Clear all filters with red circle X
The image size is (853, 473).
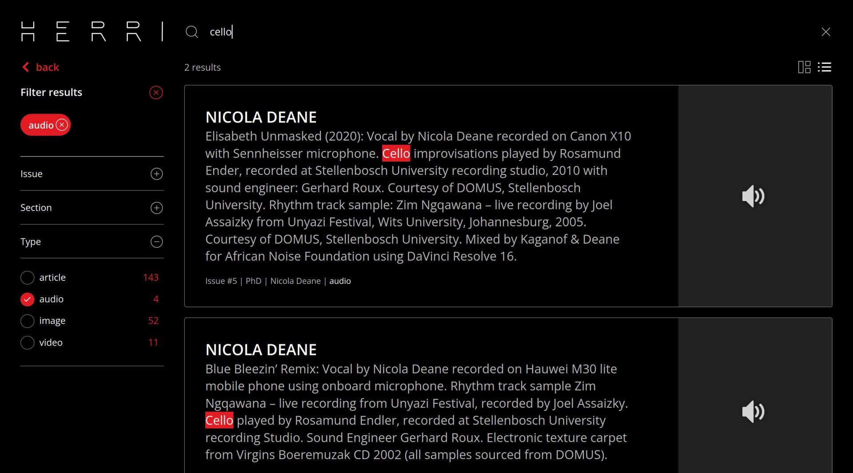[x=156, y=92]
